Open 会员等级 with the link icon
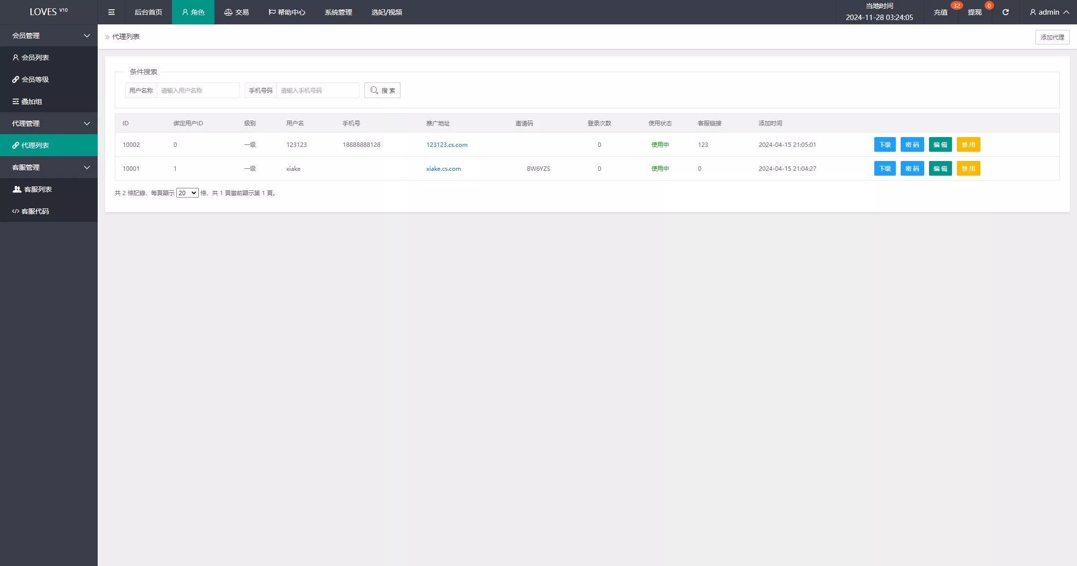1077x566 pixels. 31,80
